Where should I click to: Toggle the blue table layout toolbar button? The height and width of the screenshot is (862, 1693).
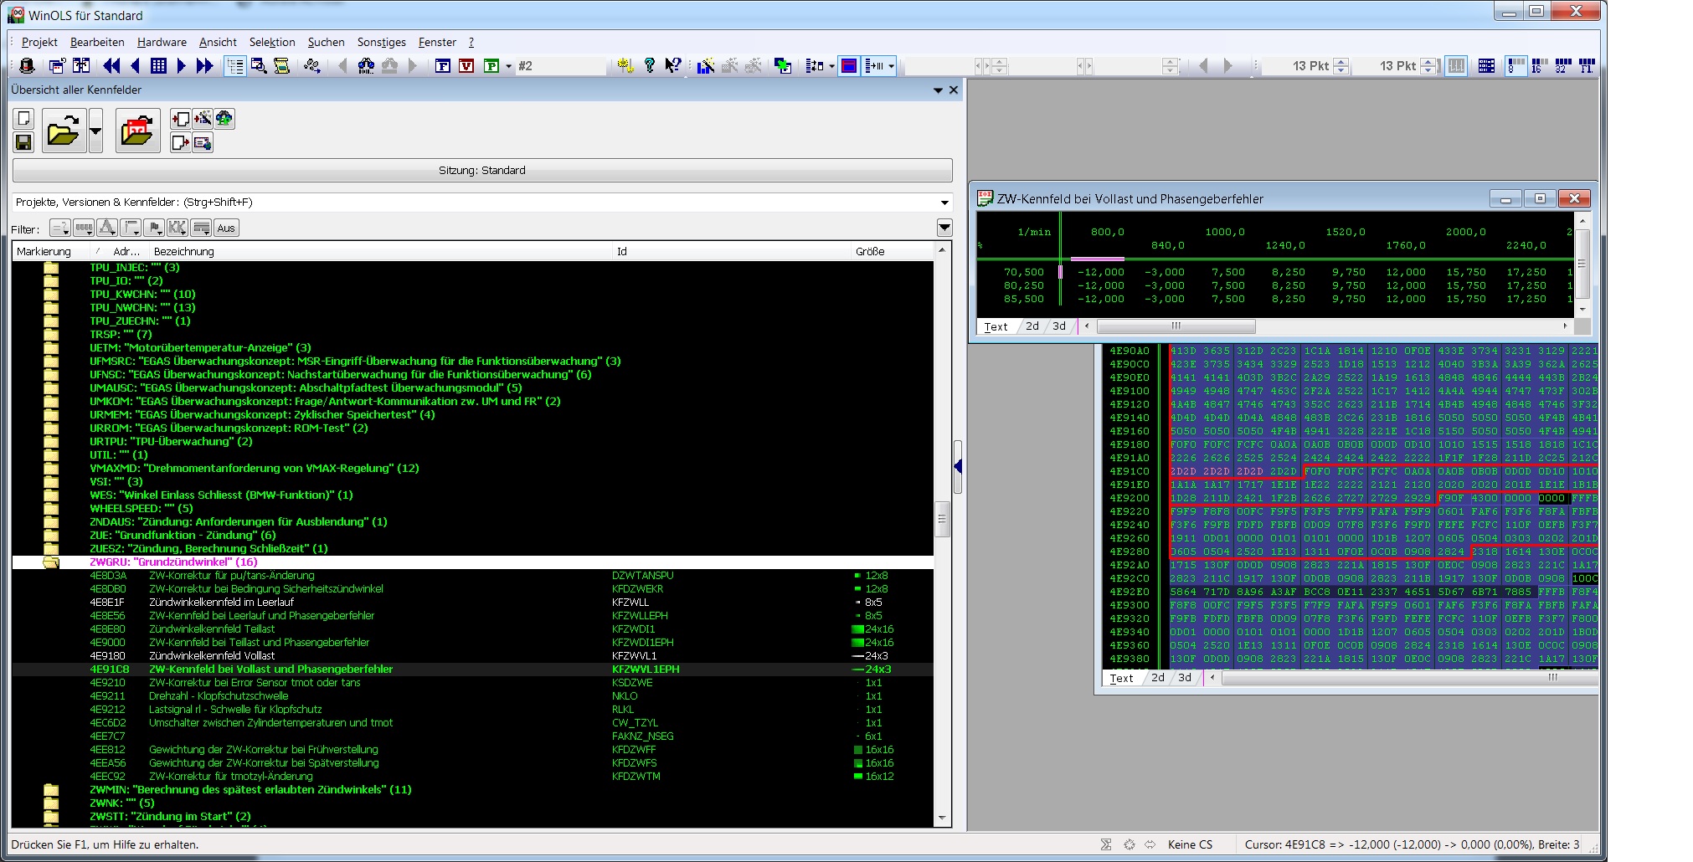(x=1486, y=65)
